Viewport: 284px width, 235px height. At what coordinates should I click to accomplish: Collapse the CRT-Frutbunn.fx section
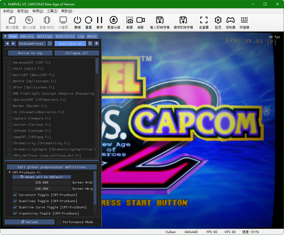point(9,172)
